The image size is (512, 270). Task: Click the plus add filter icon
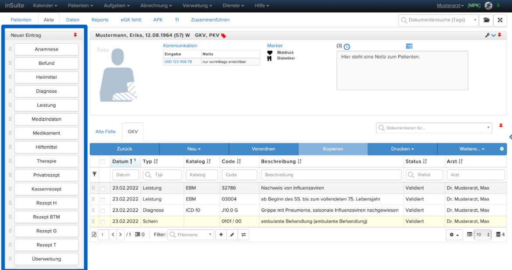[x=221, y=235]
